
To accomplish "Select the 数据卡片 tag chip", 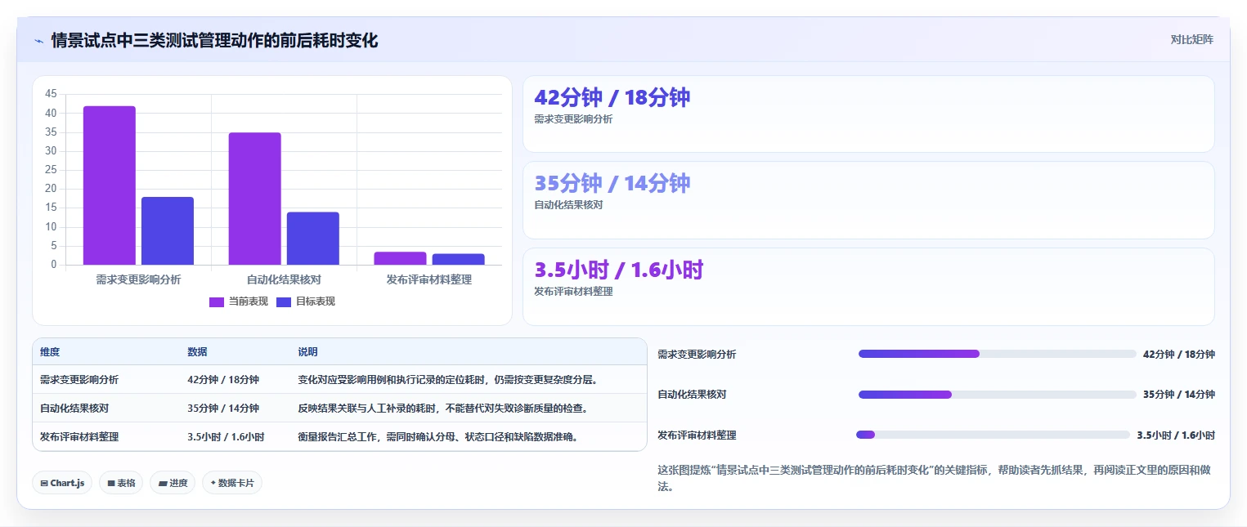I will [x=232, y=483].
